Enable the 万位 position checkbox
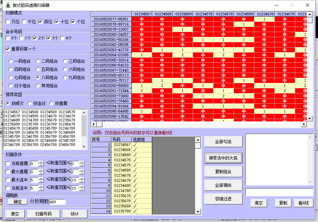This screenshot has width=318, height=222. (x=8, y=22)
